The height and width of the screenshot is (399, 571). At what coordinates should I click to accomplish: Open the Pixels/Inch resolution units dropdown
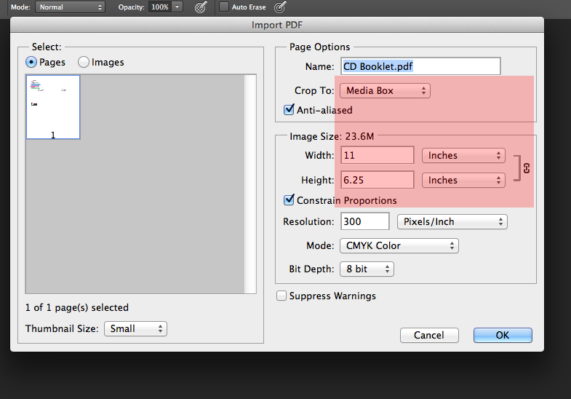click(452, 222)
